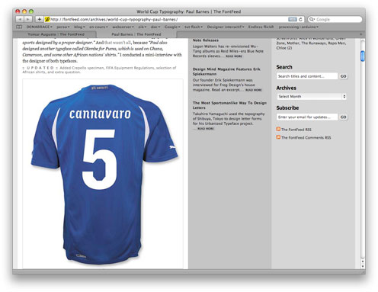Screen dimensions: 378x292
Task: Click the new tab plus button
Action: coord(360,34)
